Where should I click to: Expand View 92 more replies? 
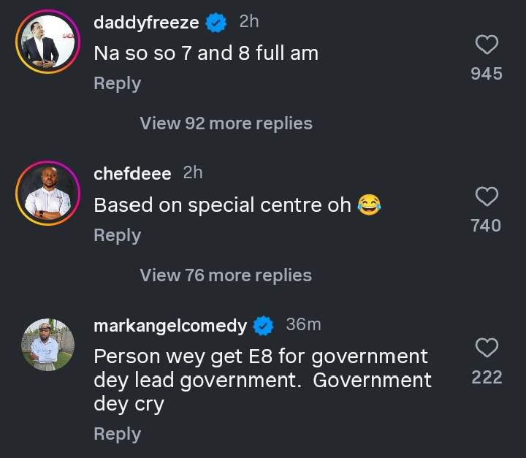[226, 123]
